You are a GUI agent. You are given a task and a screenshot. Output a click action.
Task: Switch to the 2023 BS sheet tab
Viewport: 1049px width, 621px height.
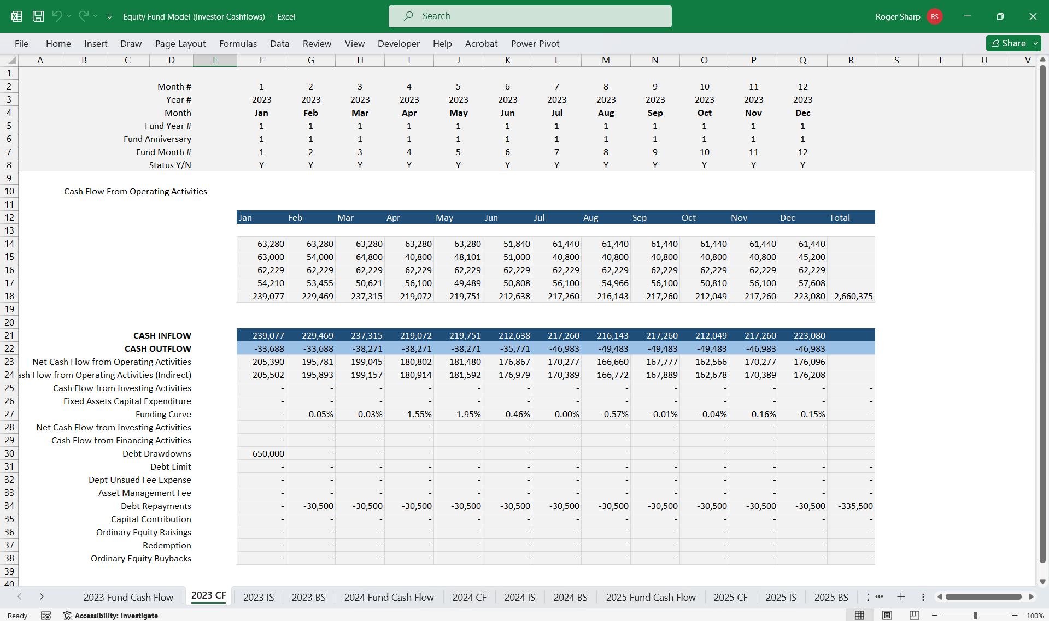pyautogui.click(x=308, y=597)
